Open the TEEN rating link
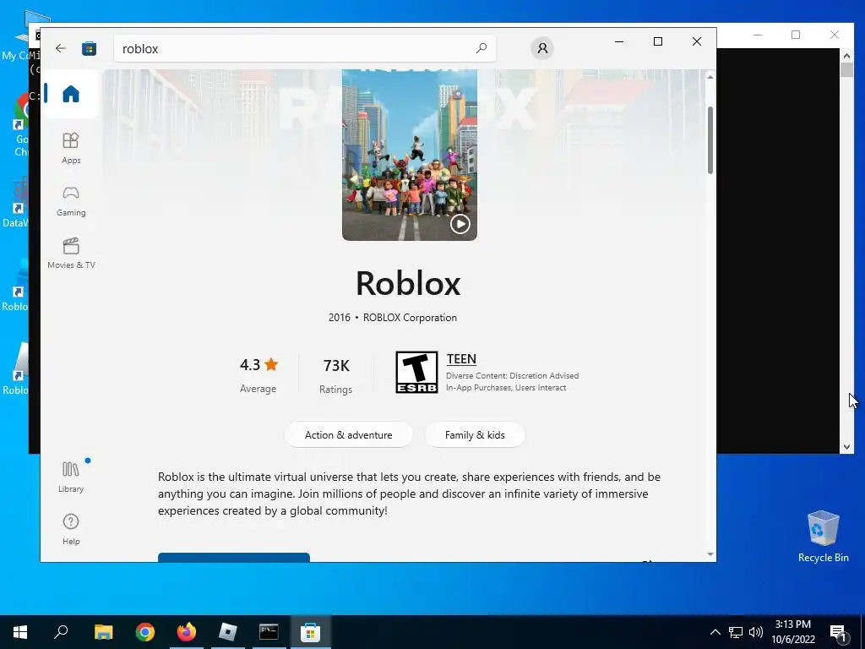 [461, 358]
